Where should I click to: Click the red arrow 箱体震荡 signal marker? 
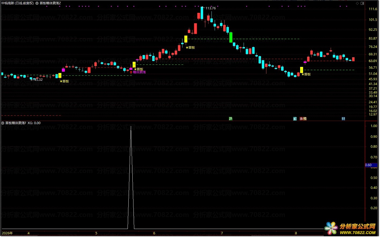[138, 72]
